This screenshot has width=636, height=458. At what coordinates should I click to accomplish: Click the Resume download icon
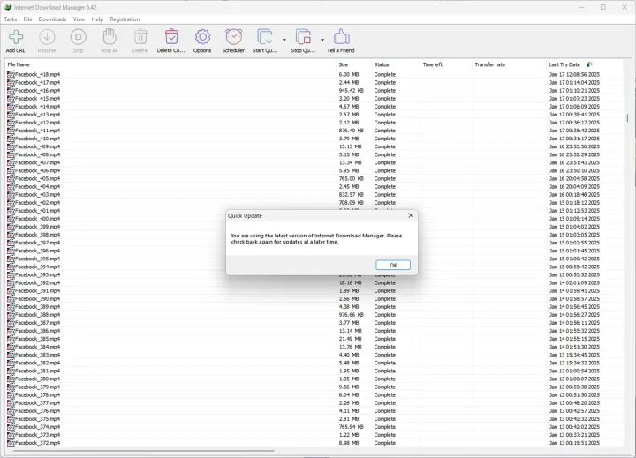tap(47, 37)
